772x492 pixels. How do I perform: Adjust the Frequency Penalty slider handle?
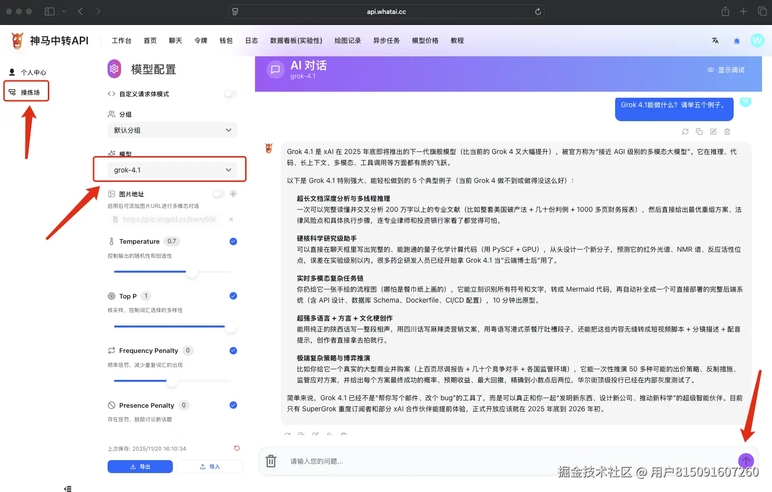pos(172,381)
